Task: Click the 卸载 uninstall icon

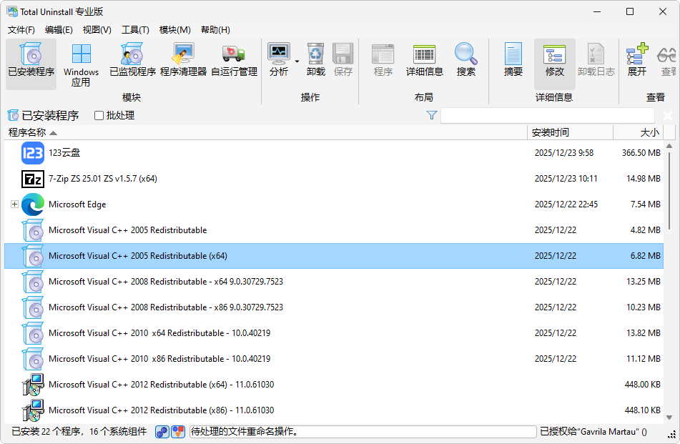Action: (315, 61)
